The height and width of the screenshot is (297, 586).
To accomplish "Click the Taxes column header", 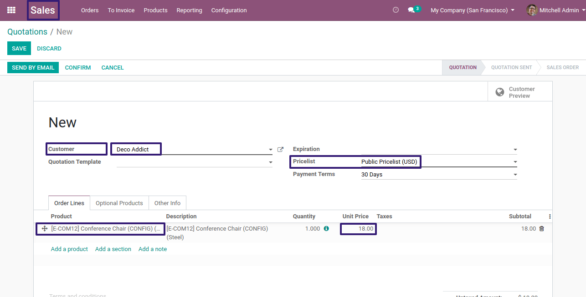I will pos(384,216).
